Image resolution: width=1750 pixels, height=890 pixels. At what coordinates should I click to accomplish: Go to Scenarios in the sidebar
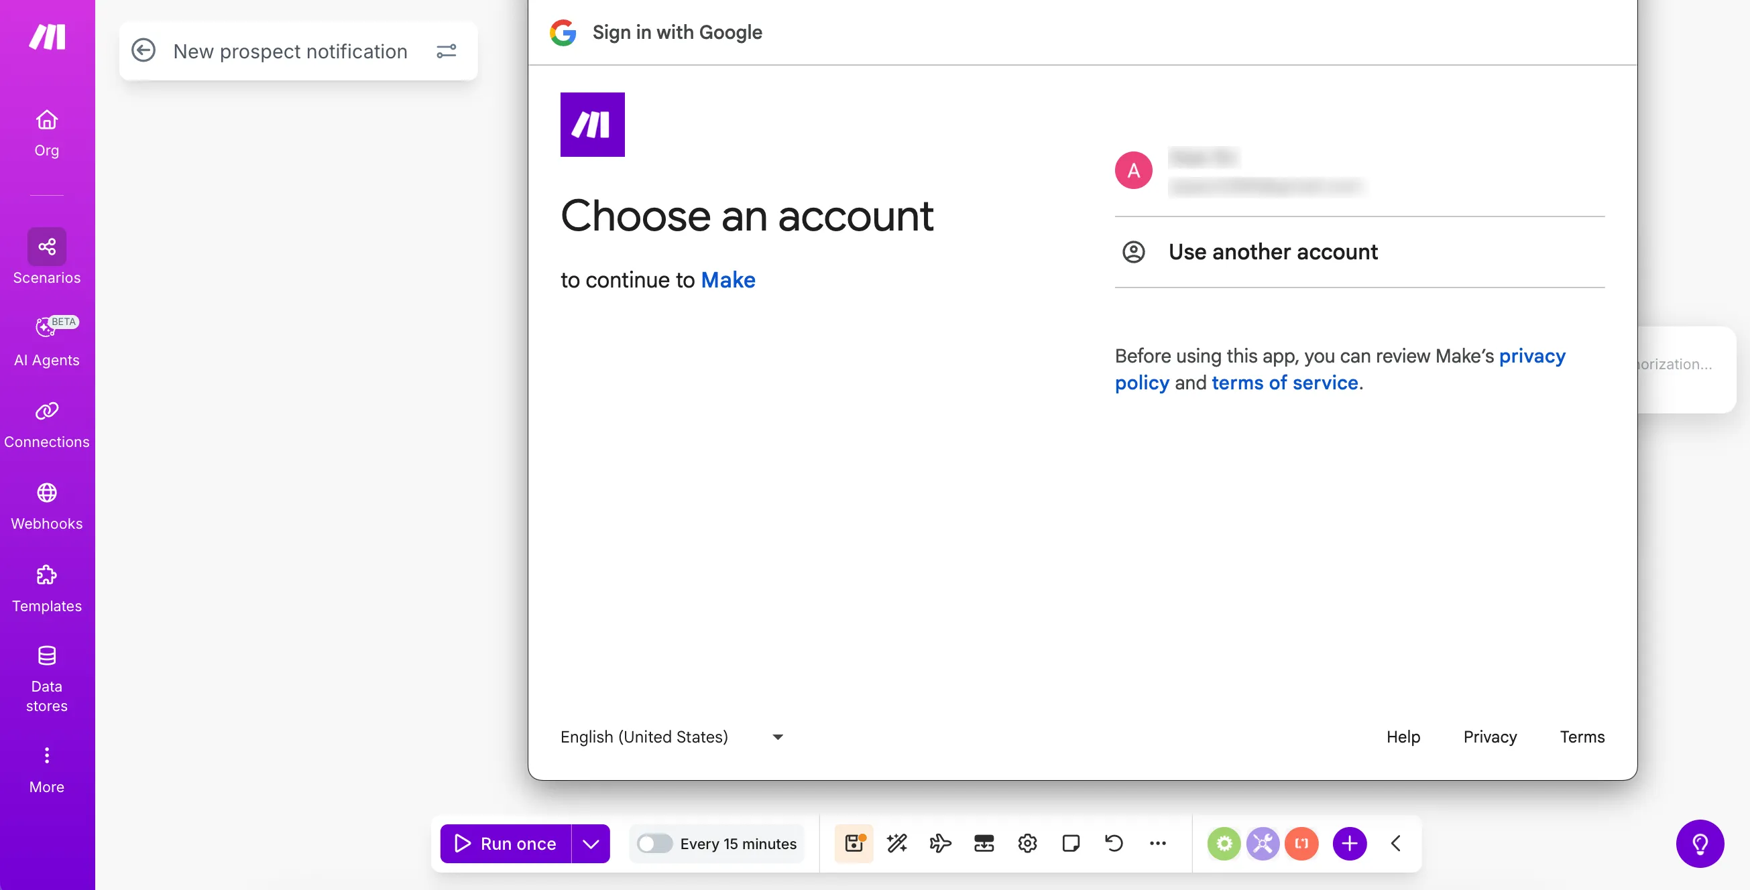click(x=47, y=257)
